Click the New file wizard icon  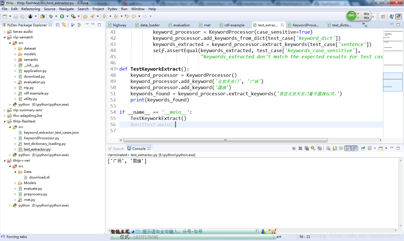click(x=5, y=16)
